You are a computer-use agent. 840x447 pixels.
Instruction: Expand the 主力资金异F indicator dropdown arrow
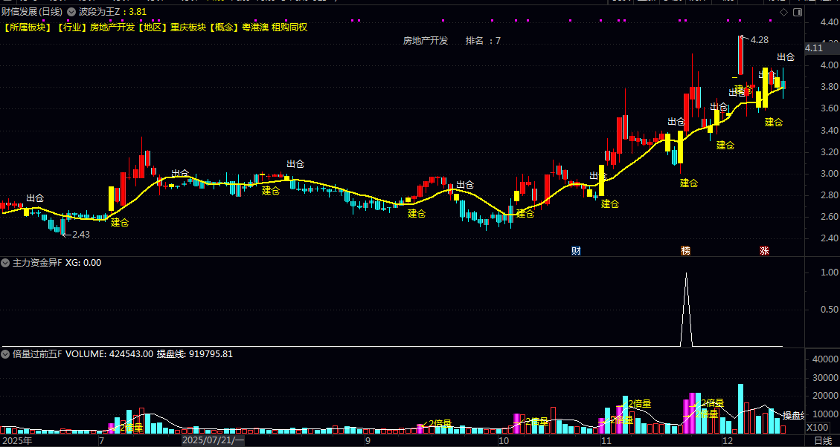5,263
